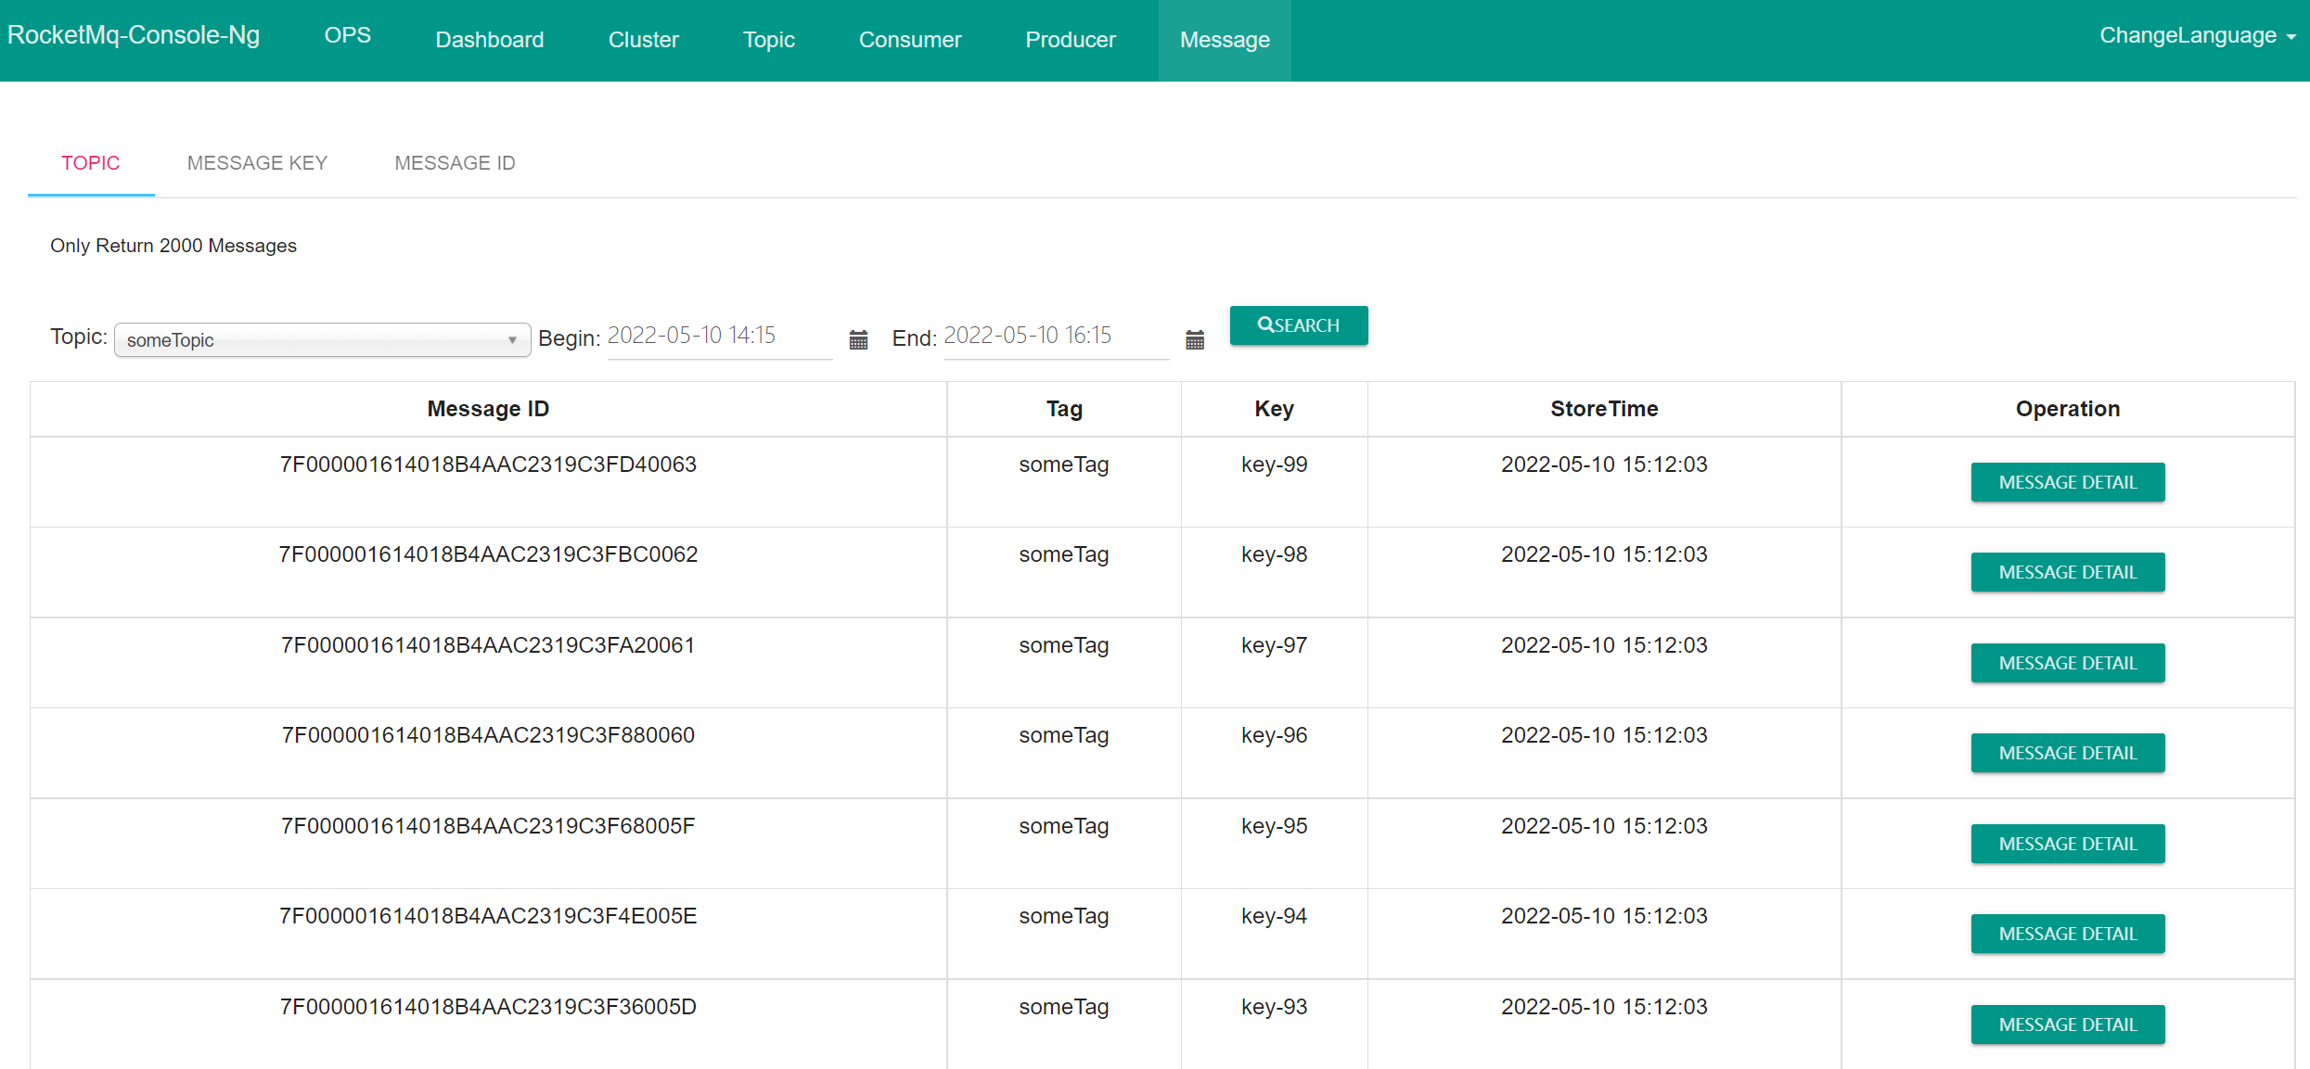Screen dimensions: 2310x1069
Task: Navigate to the Producer page
Action: 1070,40
